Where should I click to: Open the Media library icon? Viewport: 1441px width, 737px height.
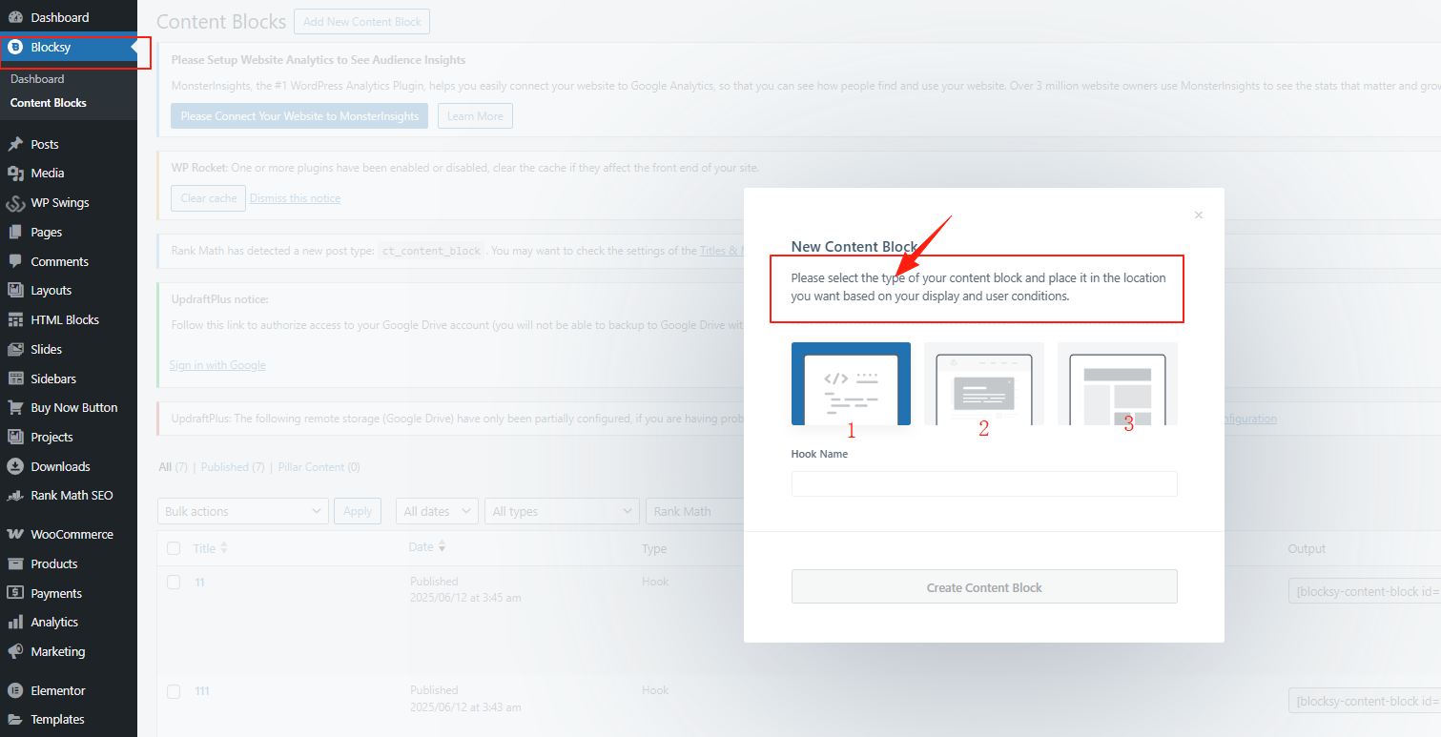click(15, 173)
